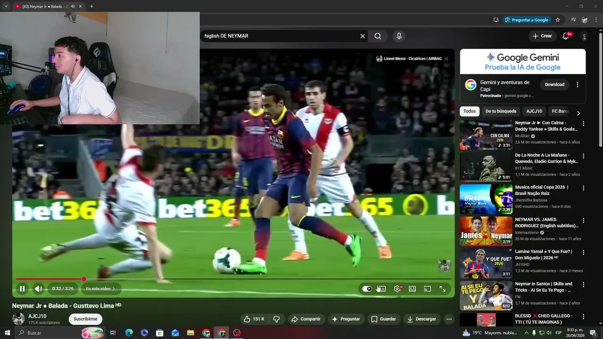Screen dimensions: 603x339
Task: Open subtitles icon in player controls
Action: [x=382, y=289]
